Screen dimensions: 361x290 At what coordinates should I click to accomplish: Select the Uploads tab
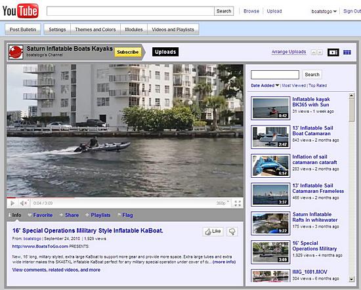165,52
